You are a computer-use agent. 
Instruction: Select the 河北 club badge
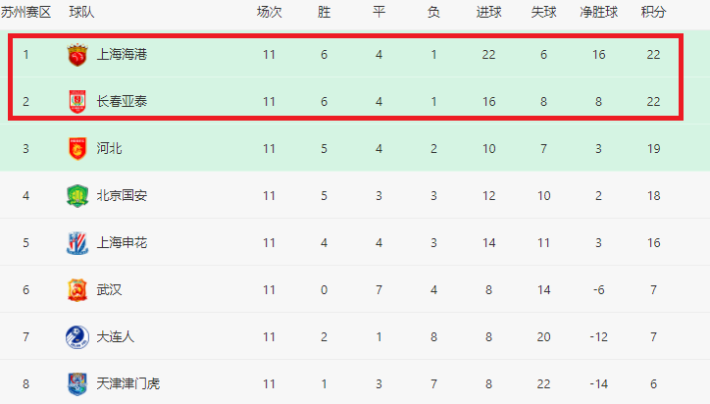(77, 148)
